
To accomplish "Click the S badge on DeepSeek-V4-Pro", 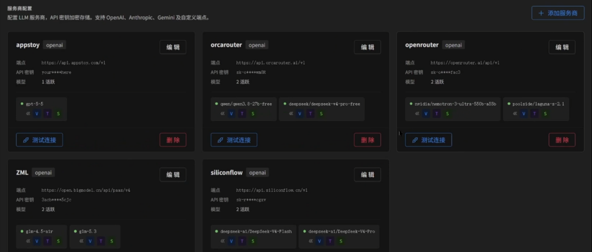I will tap(340, 241).
